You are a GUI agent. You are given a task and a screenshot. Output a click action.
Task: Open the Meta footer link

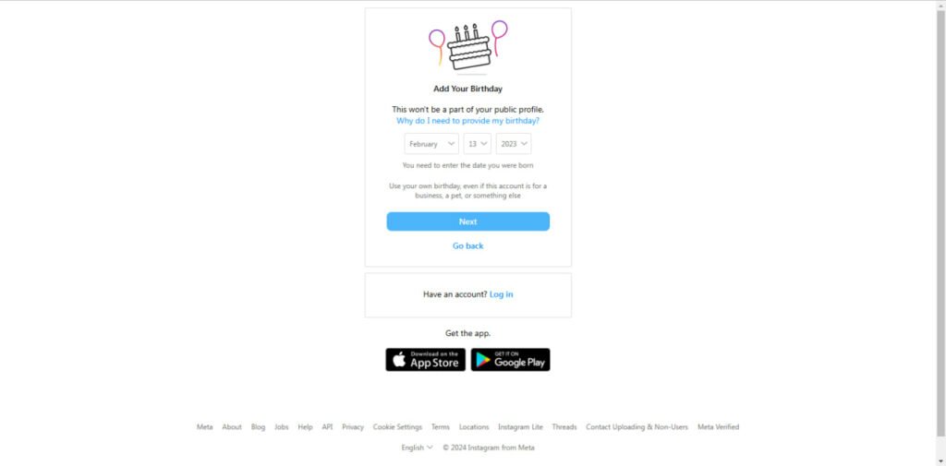(204, 427)
